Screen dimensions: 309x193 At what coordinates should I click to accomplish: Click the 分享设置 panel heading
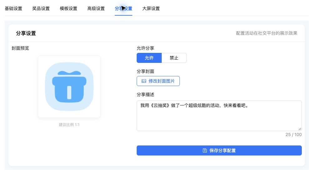tap(26, 33)
